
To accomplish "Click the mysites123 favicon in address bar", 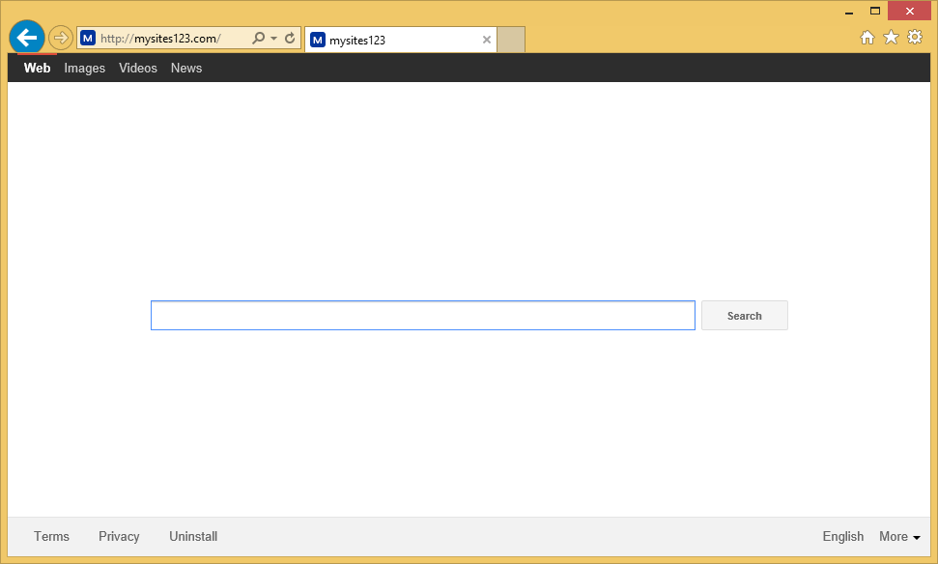I will (88, 39).
